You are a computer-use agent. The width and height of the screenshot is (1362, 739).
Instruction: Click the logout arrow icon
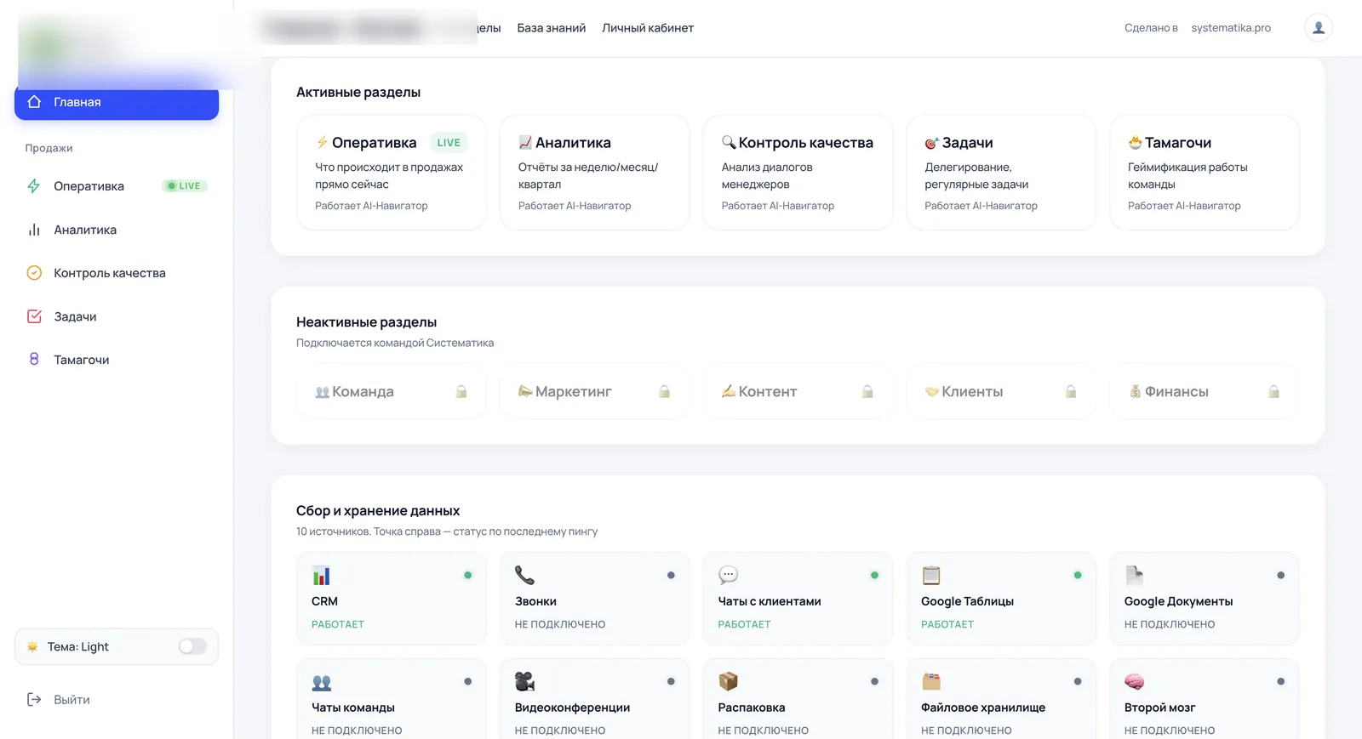pyautogui.click(x=34, y=700)
